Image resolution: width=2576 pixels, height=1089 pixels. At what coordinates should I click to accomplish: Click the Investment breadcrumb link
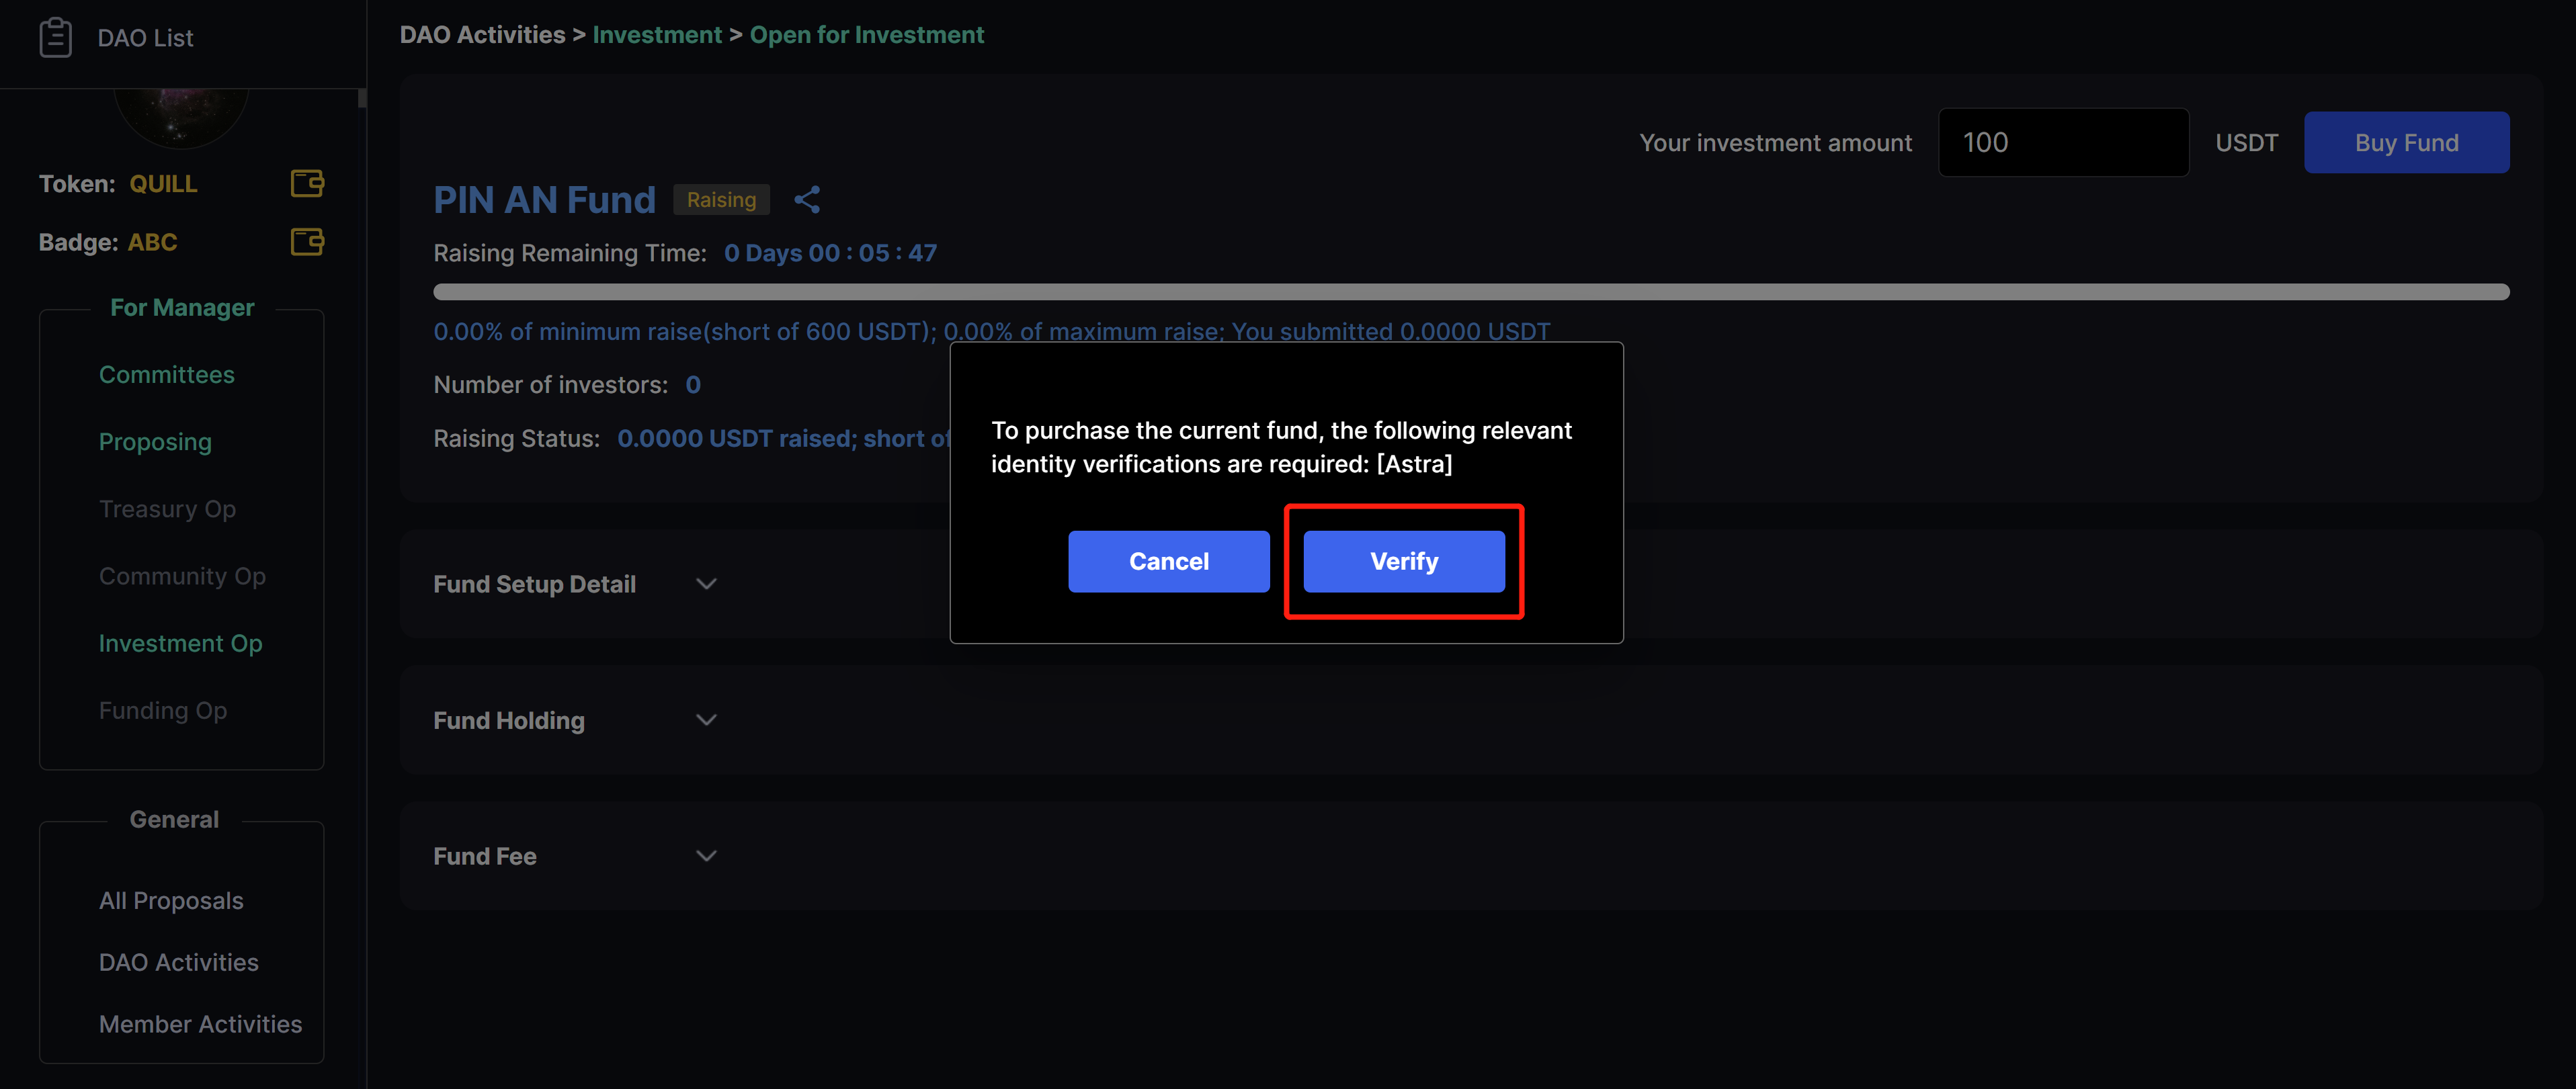pyautogui.click(x=657, y=35)
